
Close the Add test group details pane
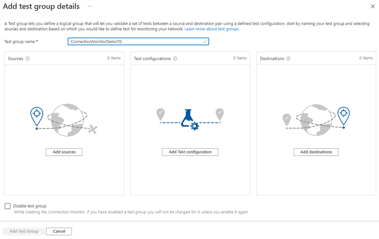pos(372,6)
